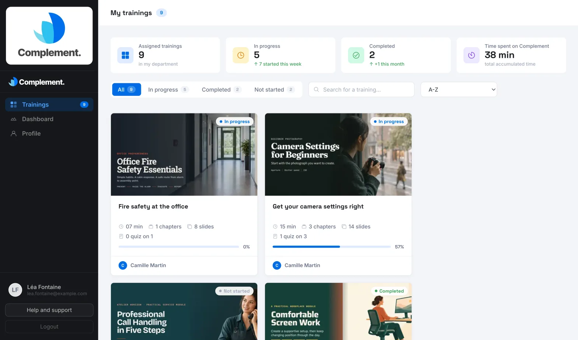Screen dimensions: 578x340
Task: Click the Completed checkmark icon
Action: pyautogui.click(x=356, y=55)
